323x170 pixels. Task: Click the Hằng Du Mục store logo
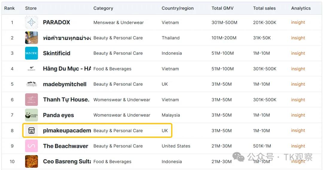tap(31, 69)
